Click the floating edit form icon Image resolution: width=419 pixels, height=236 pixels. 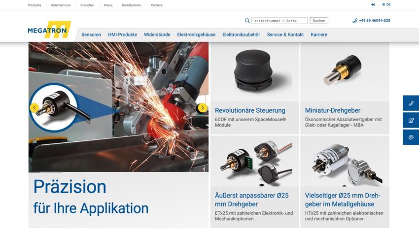click(x=411, y=120)
